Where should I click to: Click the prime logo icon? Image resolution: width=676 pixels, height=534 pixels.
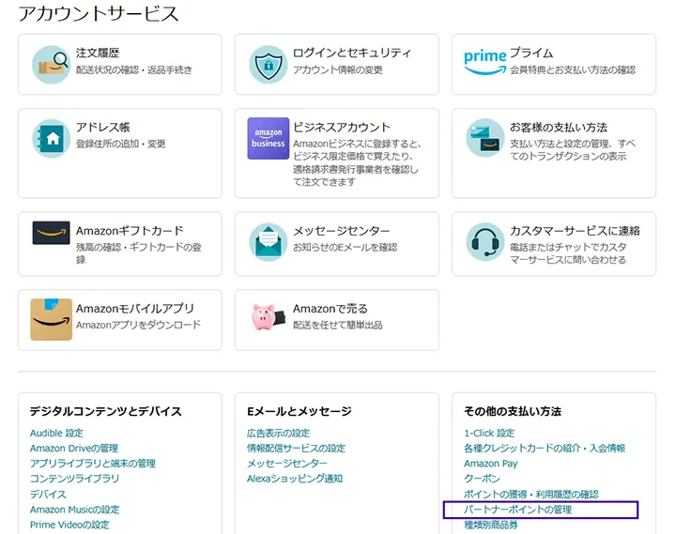tap(485, 63)
